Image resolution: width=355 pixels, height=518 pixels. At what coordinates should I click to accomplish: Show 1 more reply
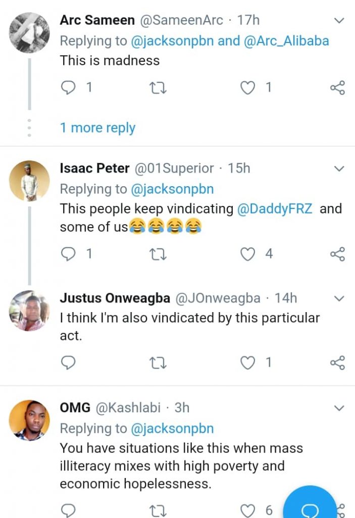pyautogui.click(x=97, y=128)
